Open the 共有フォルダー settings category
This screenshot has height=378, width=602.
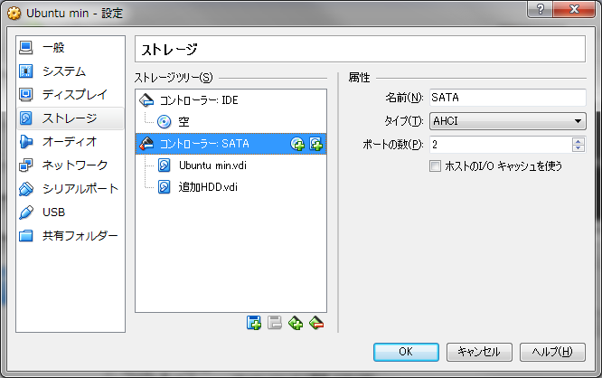[71, 235]
